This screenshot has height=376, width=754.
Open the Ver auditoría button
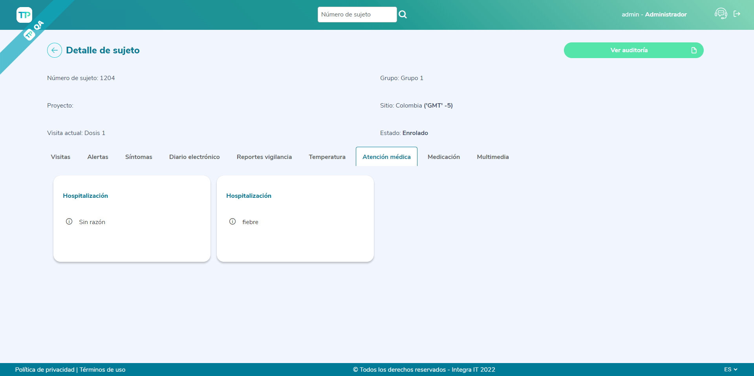pyautogui.click(x=633, y=50)
